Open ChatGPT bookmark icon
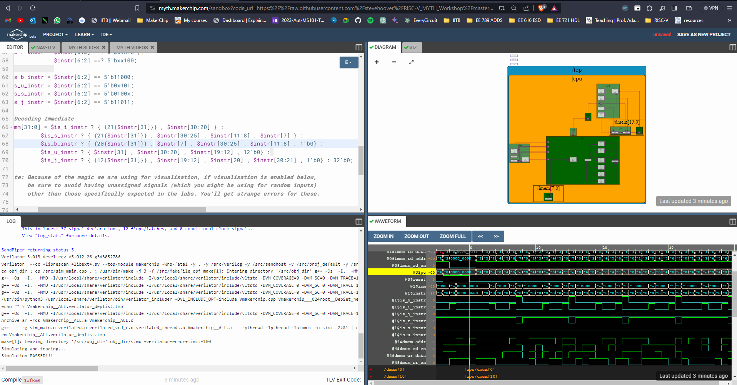This screenshot has height=385, width=737. coord(383,20)
